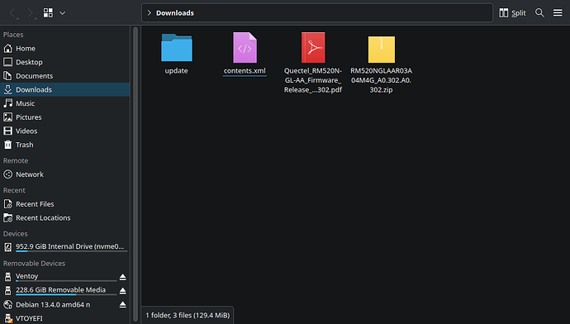Open Recent Locations
570x324 pixels.
pyautogui.click(x=64, y=218)
